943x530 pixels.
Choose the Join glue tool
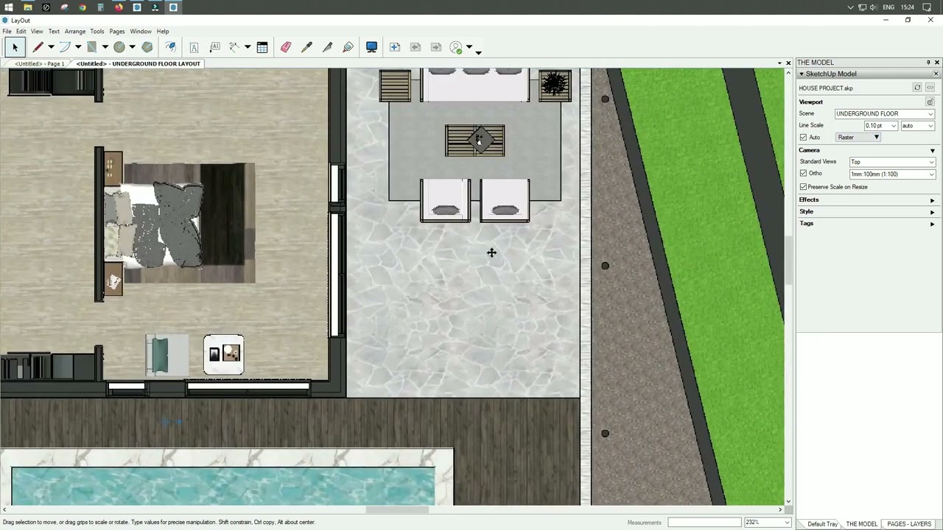point(348,47)
